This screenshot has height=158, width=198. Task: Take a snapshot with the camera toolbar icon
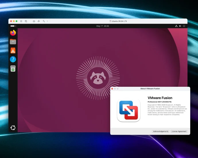[34, 21]
